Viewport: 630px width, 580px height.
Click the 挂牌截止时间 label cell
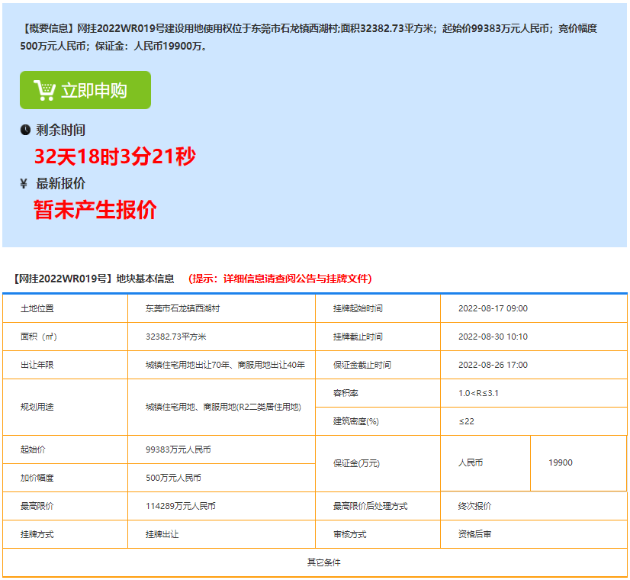[378, 337]
